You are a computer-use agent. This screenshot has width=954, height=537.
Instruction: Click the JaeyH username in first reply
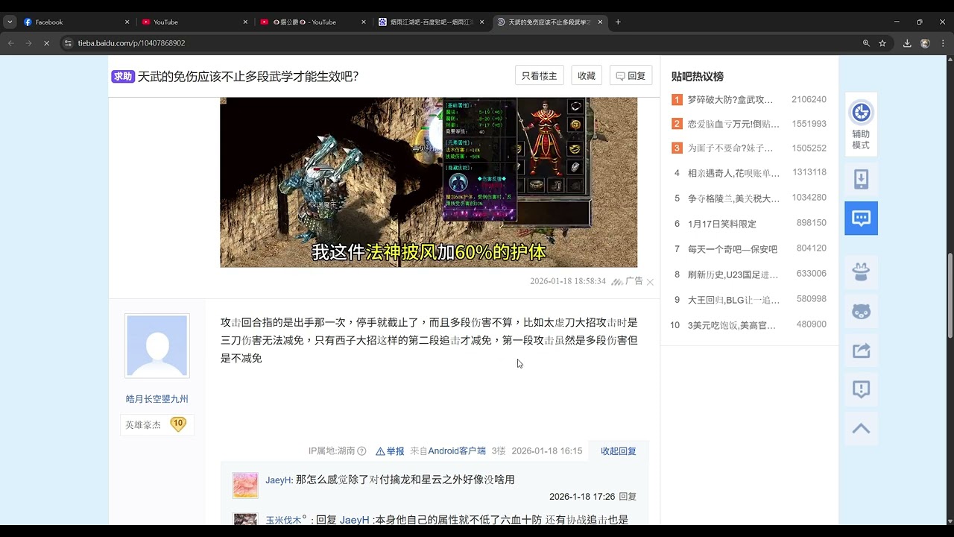point(278,480)
